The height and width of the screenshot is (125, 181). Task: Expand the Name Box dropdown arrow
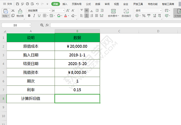point(30,25)
